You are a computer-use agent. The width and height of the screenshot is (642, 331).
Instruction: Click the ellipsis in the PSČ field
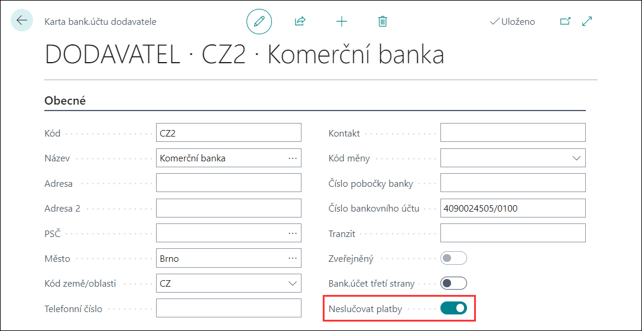(x=293, y=233)
